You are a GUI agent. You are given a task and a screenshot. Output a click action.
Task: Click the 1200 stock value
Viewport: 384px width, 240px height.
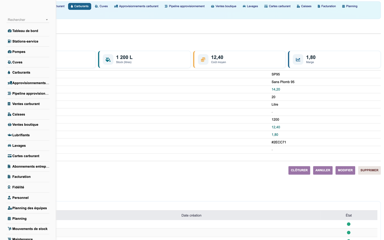tap(275, 119)
